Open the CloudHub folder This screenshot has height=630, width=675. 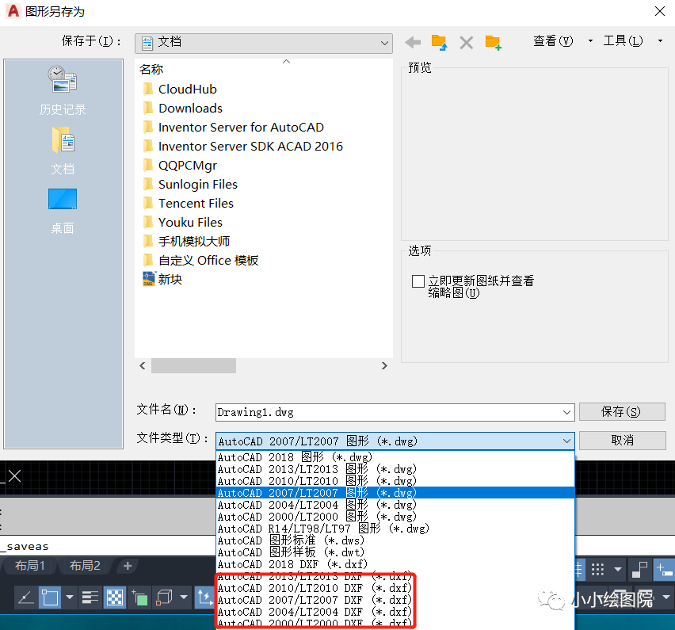pyautogui.click(x=180, y=89)
